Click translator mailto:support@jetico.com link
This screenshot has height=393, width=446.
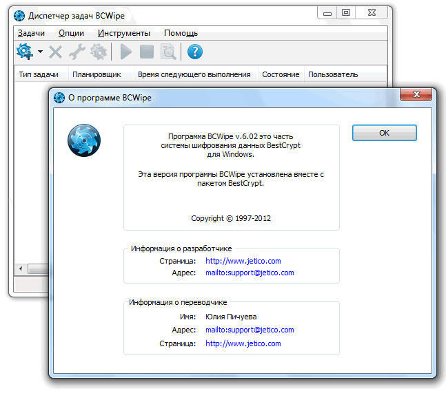point(250,330)
